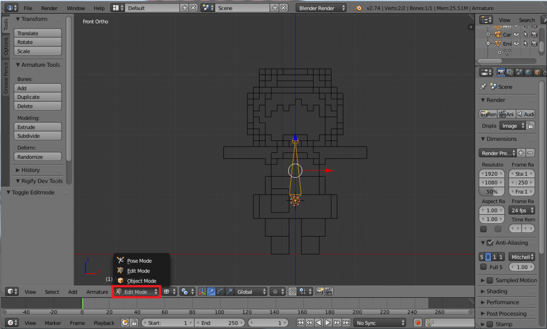Select the scale manipulator icon
Image resolution: width=547 pixels, height=329 pixels.
coord(229,292)
